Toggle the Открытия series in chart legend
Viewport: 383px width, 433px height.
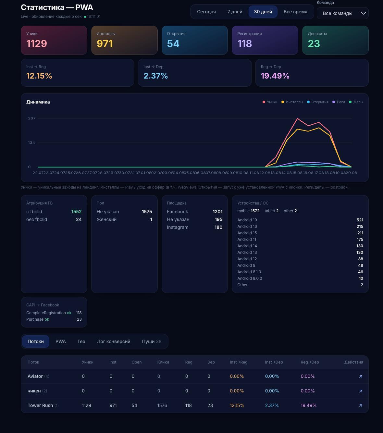click(318, 102)
